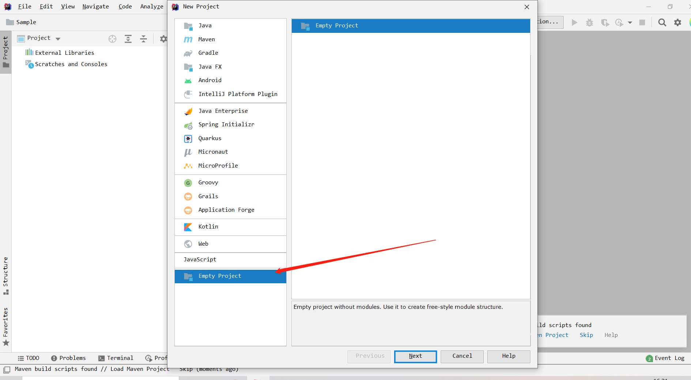Expand the run options dropdown arrow
The height and width of the screenshot is (380, 691).
pyautogui.click(x=630, y=23)
